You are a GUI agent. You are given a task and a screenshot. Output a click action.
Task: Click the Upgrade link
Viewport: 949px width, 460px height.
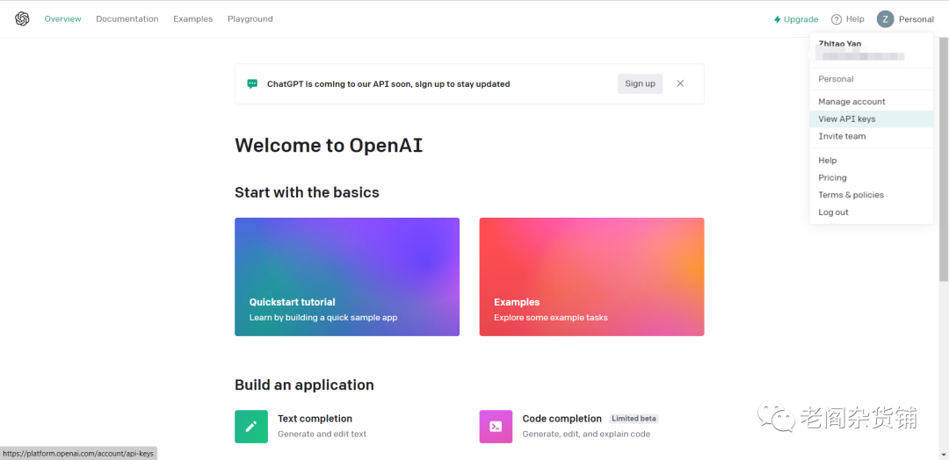pyautogui.click(x=800, y=19)
